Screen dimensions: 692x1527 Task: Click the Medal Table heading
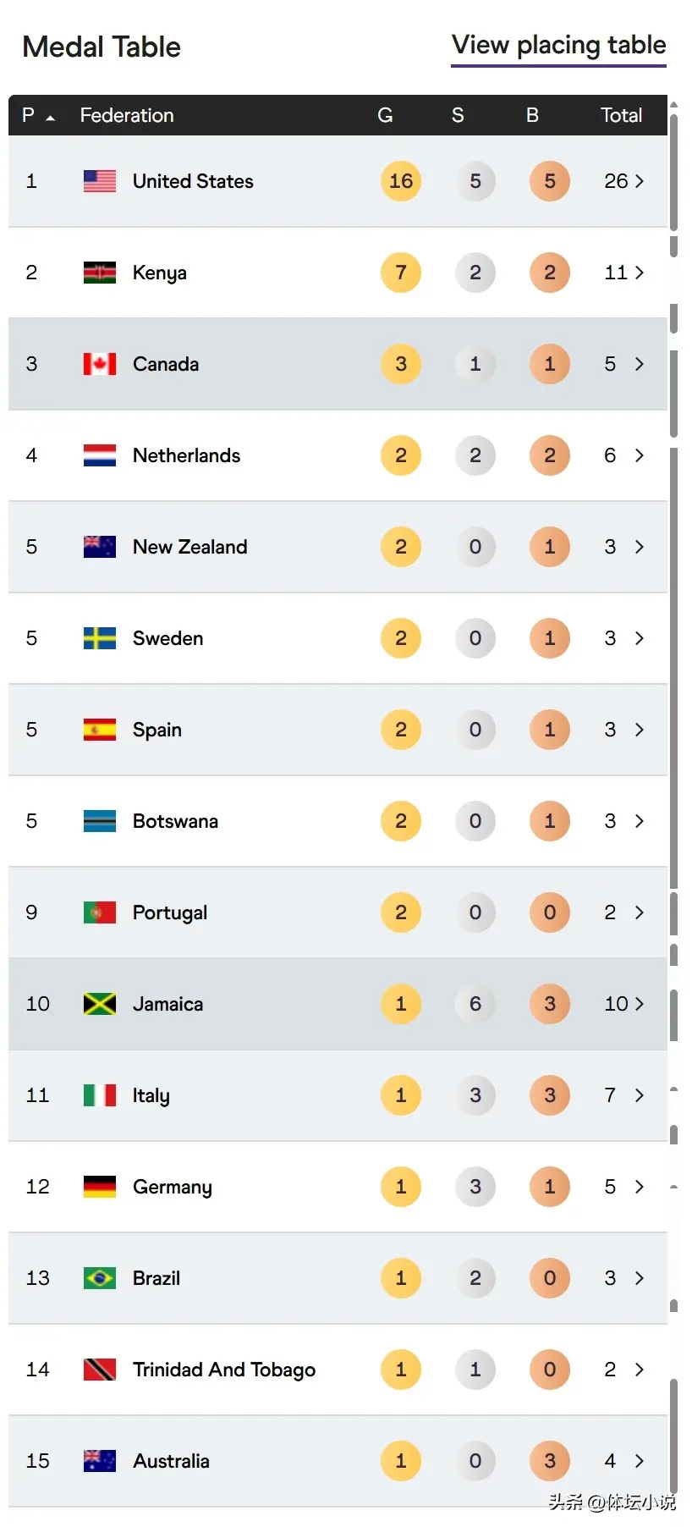click(x=101, y=47)
